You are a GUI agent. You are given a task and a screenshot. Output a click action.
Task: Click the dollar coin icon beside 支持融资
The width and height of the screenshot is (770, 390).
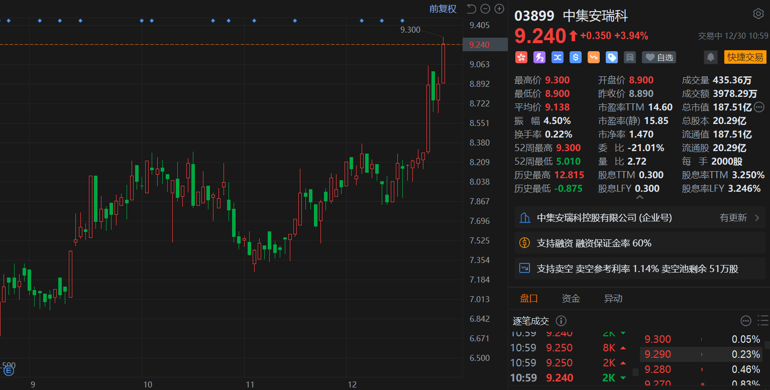point(525,243)
